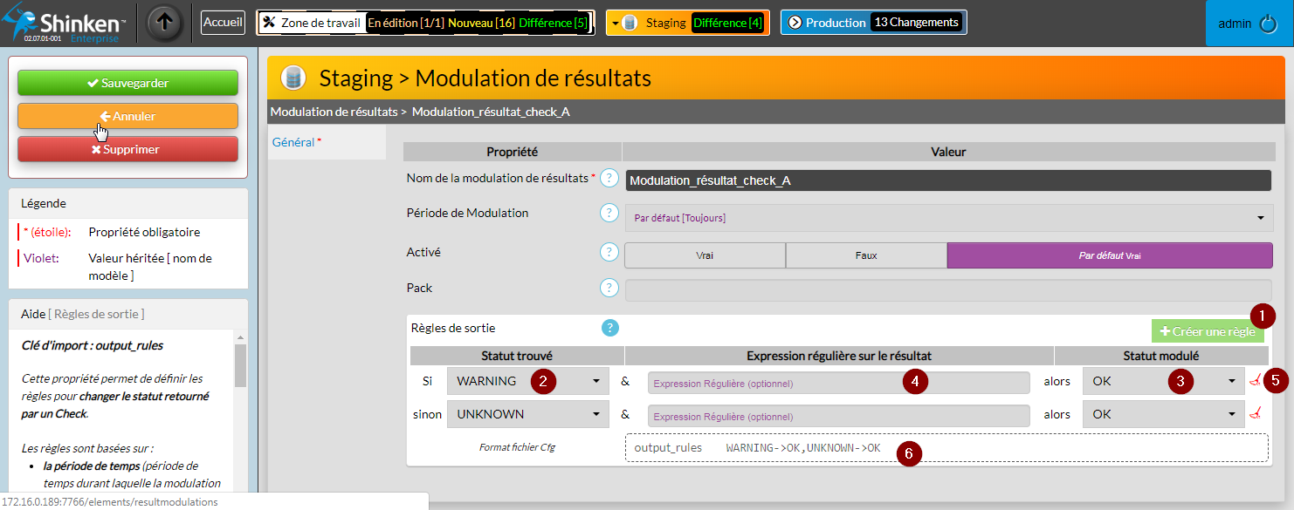
Task: Open the Zone de travail tab
Action: pyautogui.click(x=425, y=23)
